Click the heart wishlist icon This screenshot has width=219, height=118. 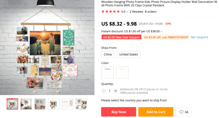(x=181, y=112)
